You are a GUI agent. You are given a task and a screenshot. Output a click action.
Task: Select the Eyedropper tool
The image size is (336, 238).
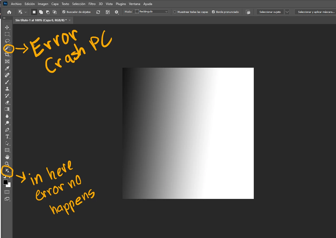[7, 68]
